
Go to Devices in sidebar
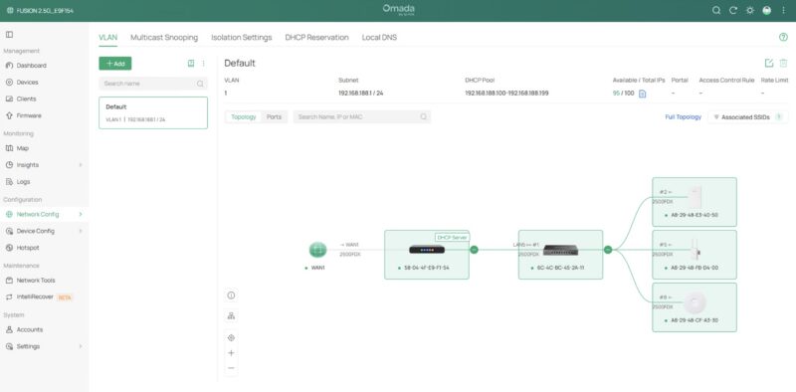point(27,83)
